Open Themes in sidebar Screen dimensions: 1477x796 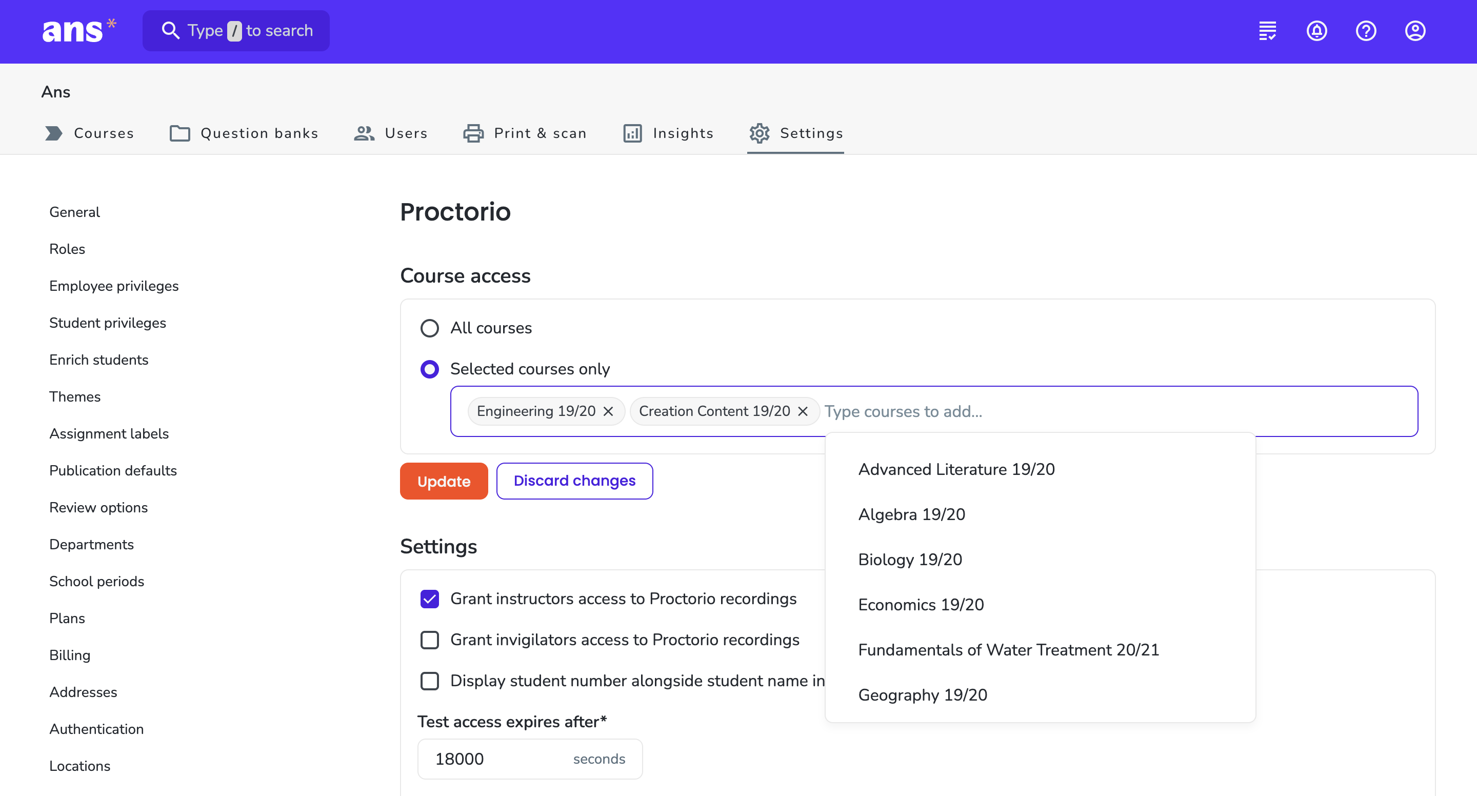[74, 397]
